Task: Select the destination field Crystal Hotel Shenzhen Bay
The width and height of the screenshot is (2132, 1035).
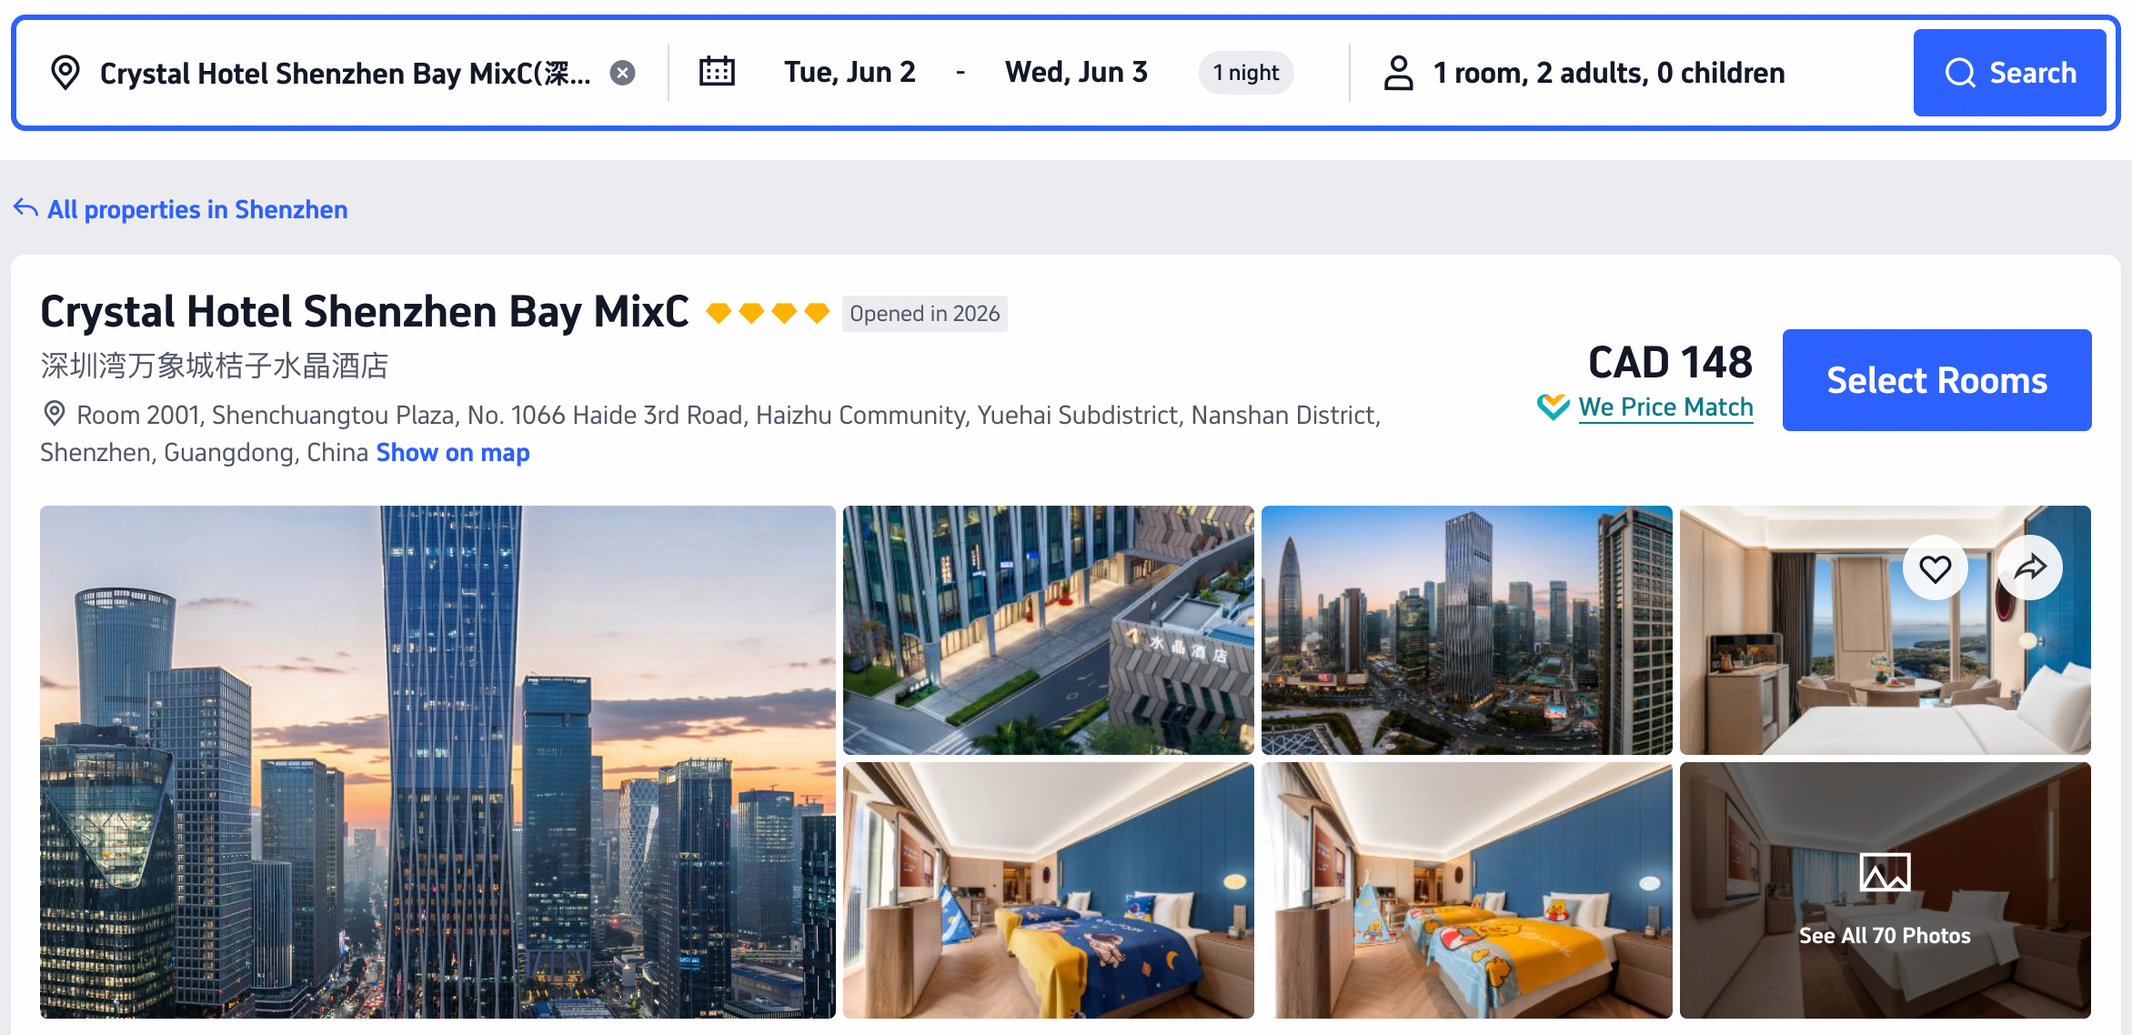Action: click(346, 73)
